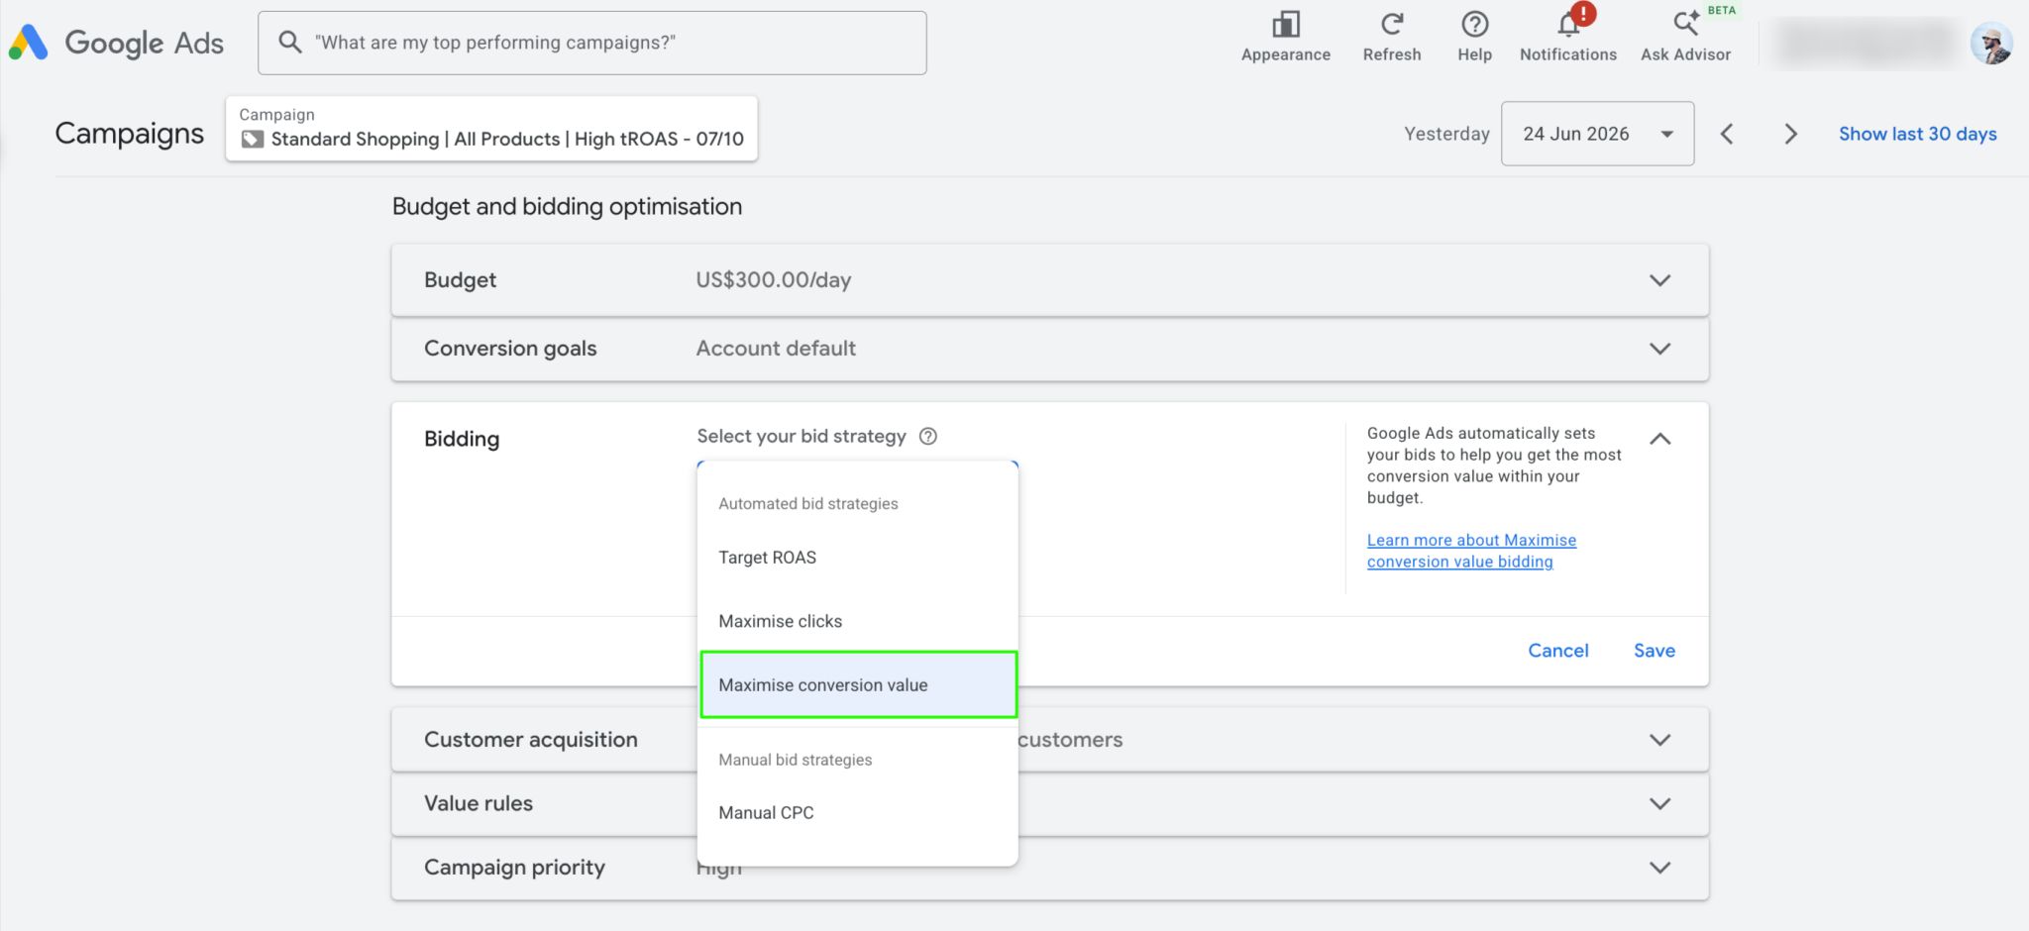Select Maximise clicks bid strategy
Screen dimensions: 2029x931
[x=858, y=621]
